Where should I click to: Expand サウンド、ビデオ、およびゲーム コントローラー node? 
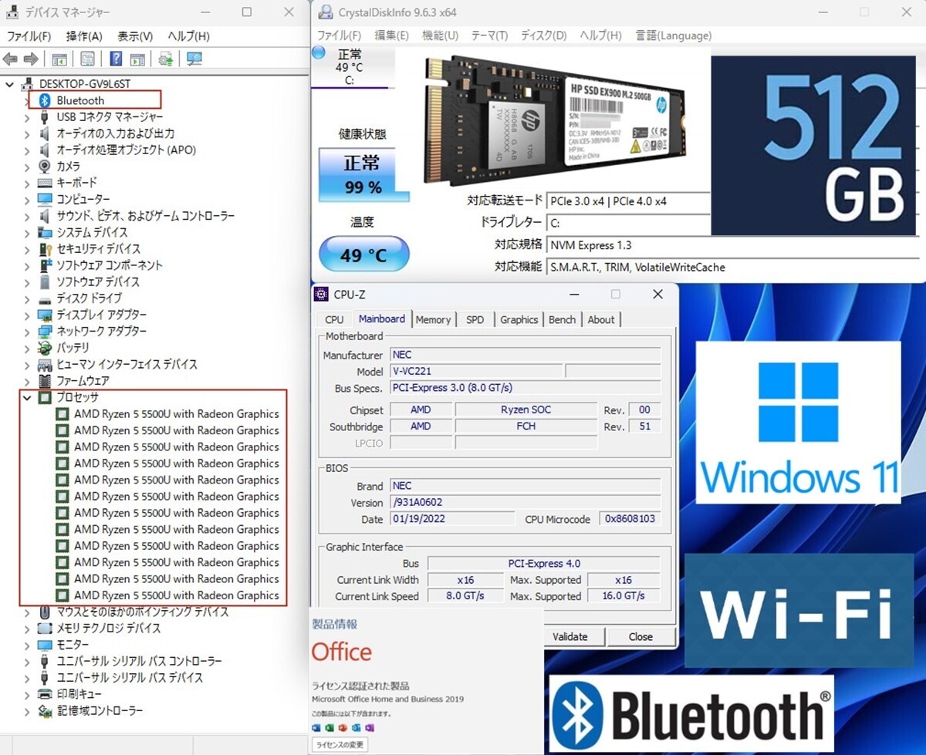click(x=27, y=216)
